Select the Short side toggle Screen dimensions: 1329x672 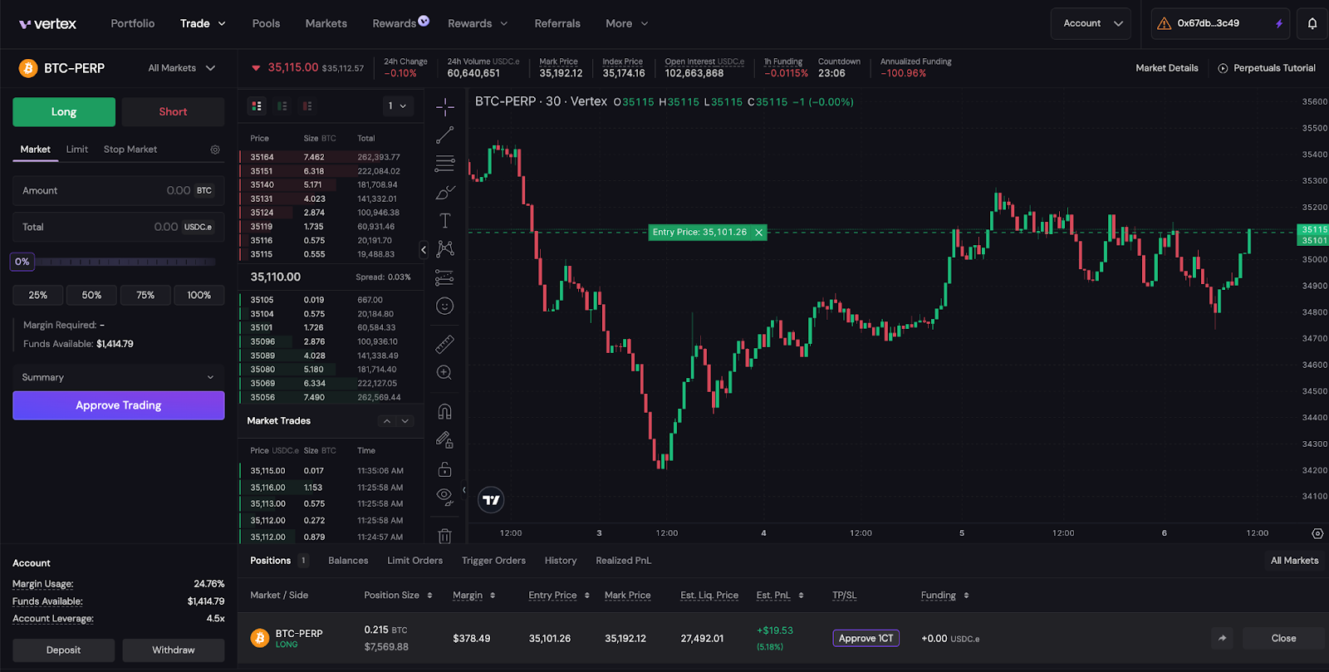point(173,111)
